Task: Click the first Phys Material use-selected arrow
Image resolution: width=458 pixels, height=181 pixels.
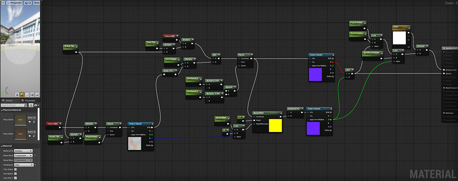Action: pyautogui.click(x=30, y=121)
